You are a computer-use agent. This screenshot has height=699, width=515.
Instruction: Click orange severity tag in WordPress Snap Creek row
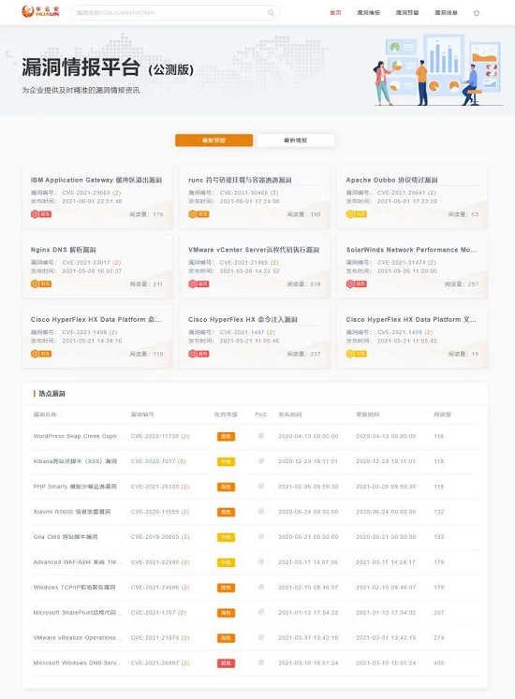226,436
